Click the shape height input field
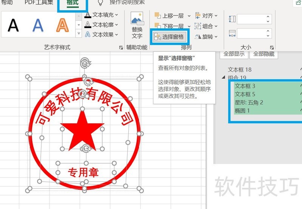 point(252,19)
